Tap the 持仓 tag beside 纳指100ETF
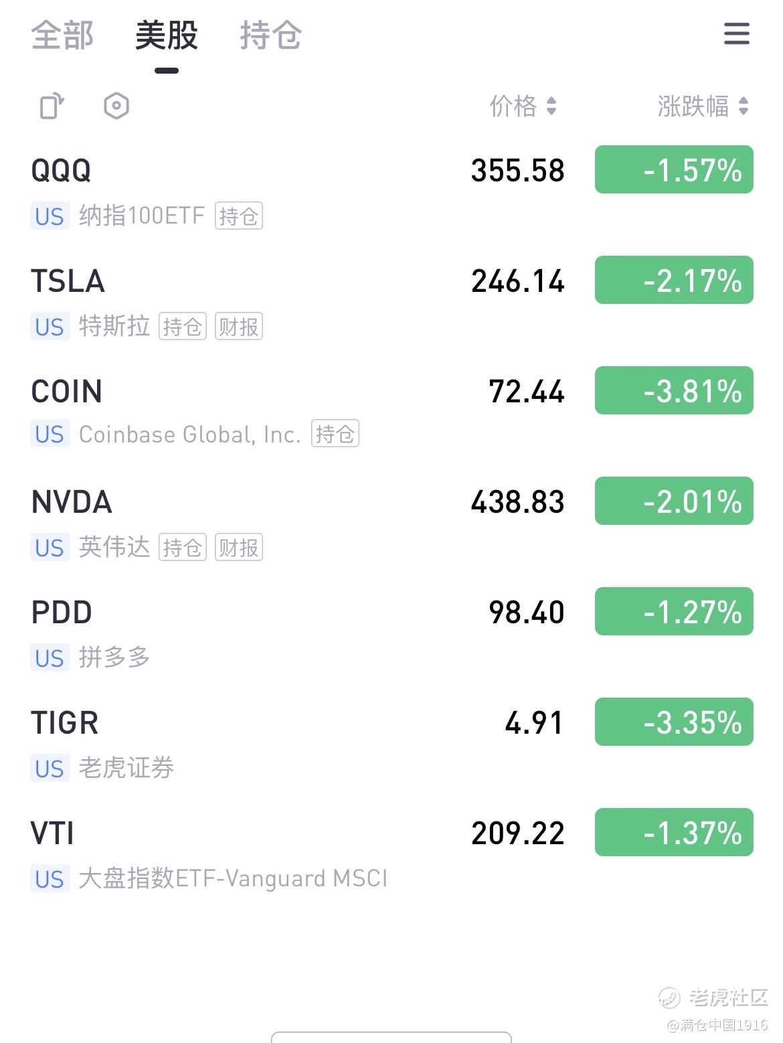The width and height of the screenshot is (783, 1043). tap(239, 216)
